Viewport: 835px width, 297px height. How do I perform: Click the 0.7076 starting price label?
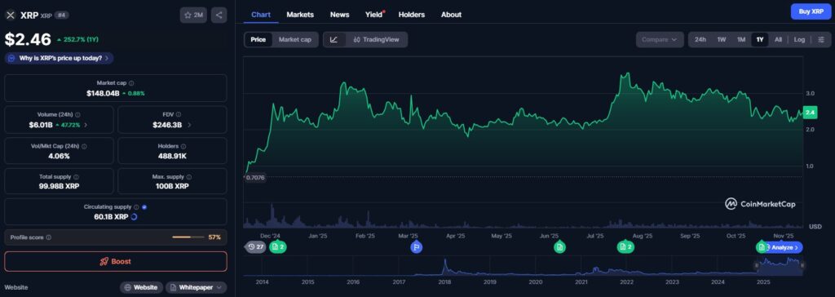click(254, 178)
